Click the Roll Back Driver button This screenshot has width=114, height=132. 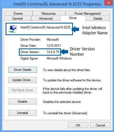[x=22, y=90]
